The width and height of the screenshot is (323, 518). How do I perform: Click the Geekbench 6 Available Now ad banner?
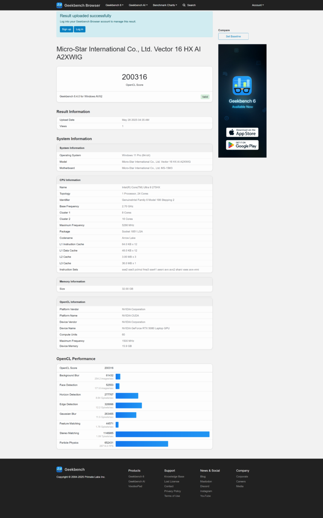click(x=242, y=101)
